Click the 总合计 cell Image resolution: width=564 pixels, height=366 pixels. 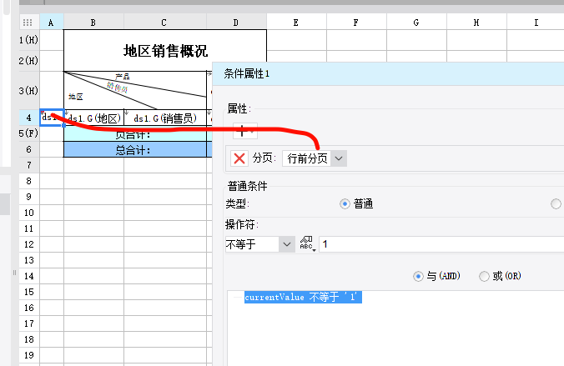pyautogui.click(x=135, y=149)
